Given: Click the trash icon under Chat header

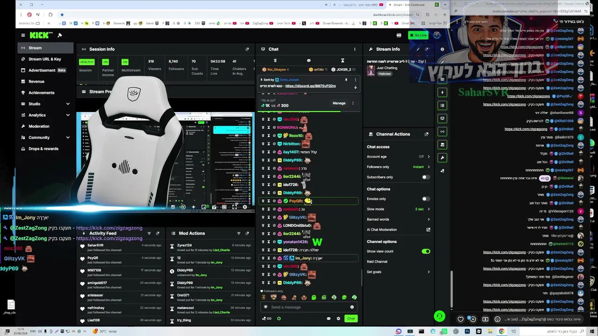Looking at the screenshot, I should point(275,60).
